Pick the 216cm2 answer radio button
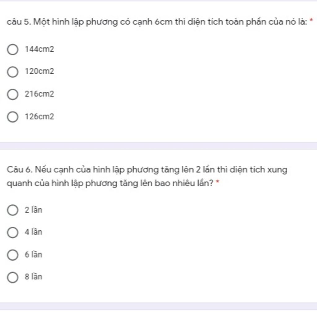Image resolution: width=317 pixels, height=319 pixels. pyautogui.click(x=13, y=94)
